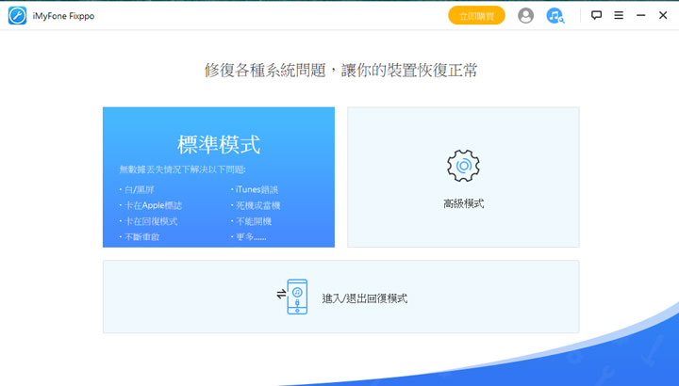Open the feedback chat bubble icon

[596, 16]
